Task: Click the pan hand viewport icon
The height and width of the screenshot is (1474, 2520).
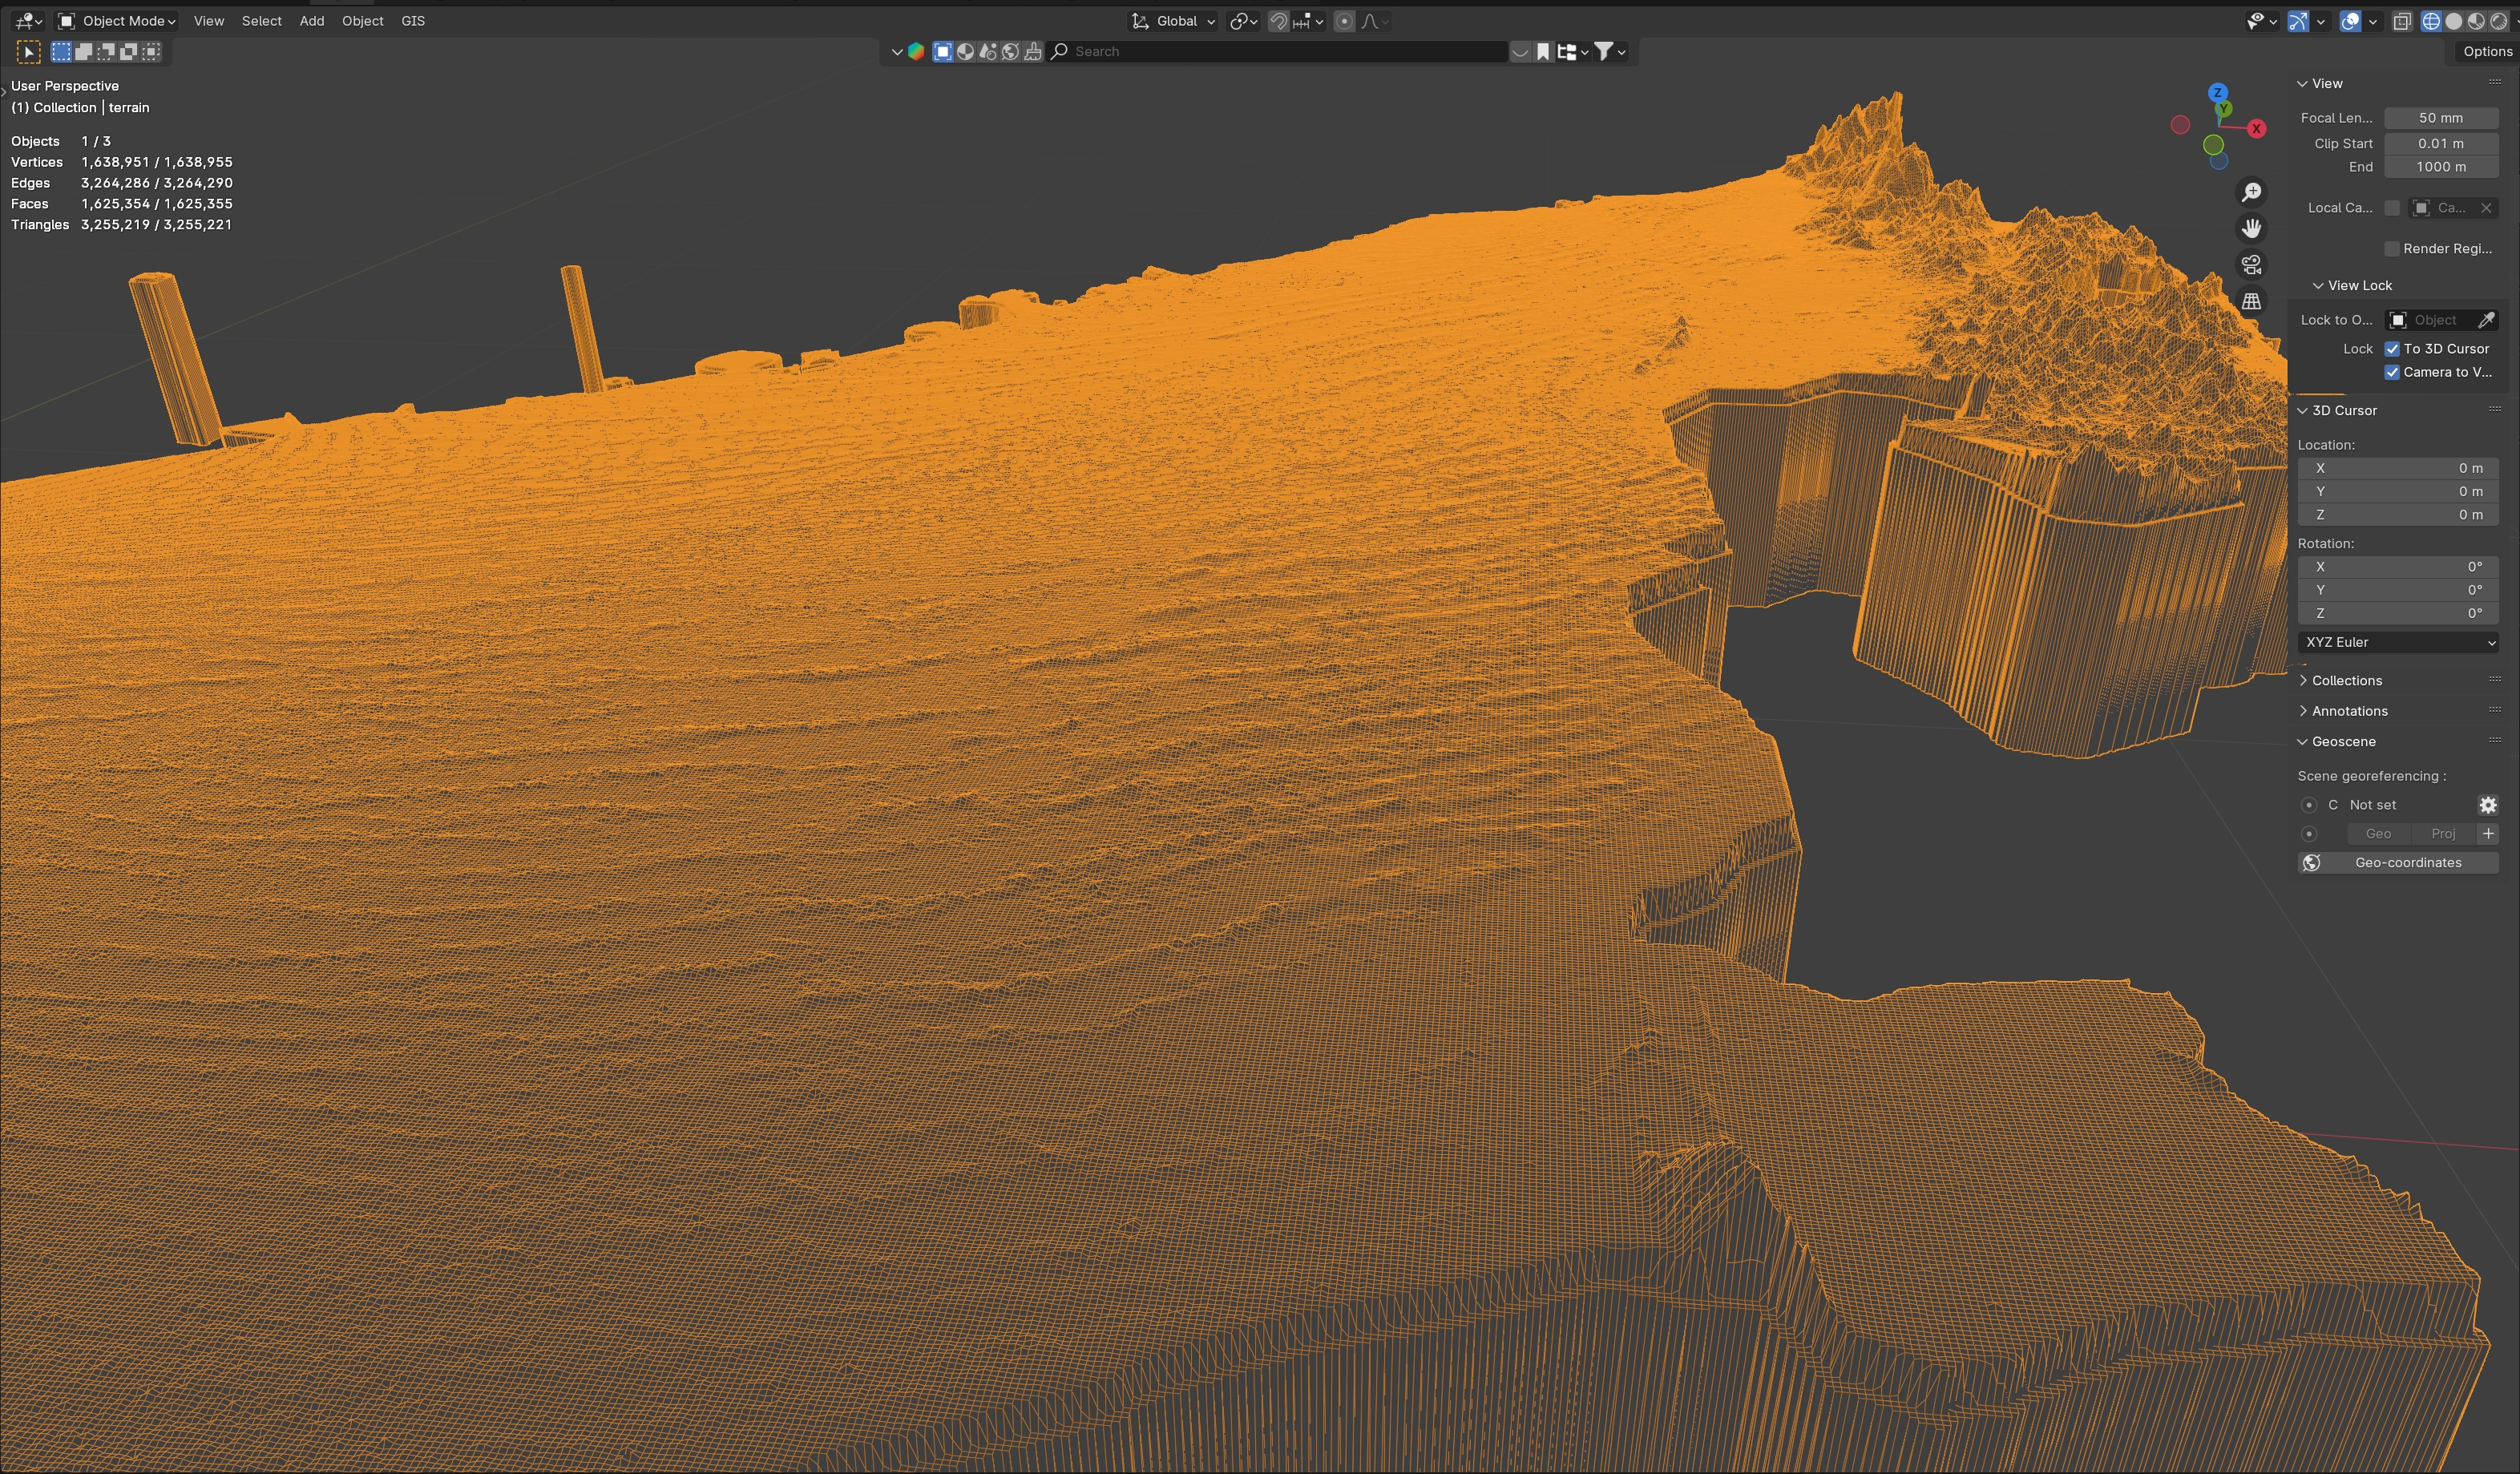Action: pyautogui.click(x=2251, y=228)
